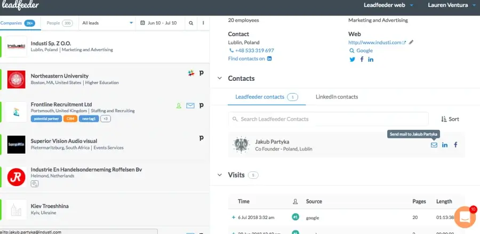The width and height of the screenshot is (480, 234).
Task: Select Frontline Recruitment Ltd in the leads list
Action: (x=61, y=104)
